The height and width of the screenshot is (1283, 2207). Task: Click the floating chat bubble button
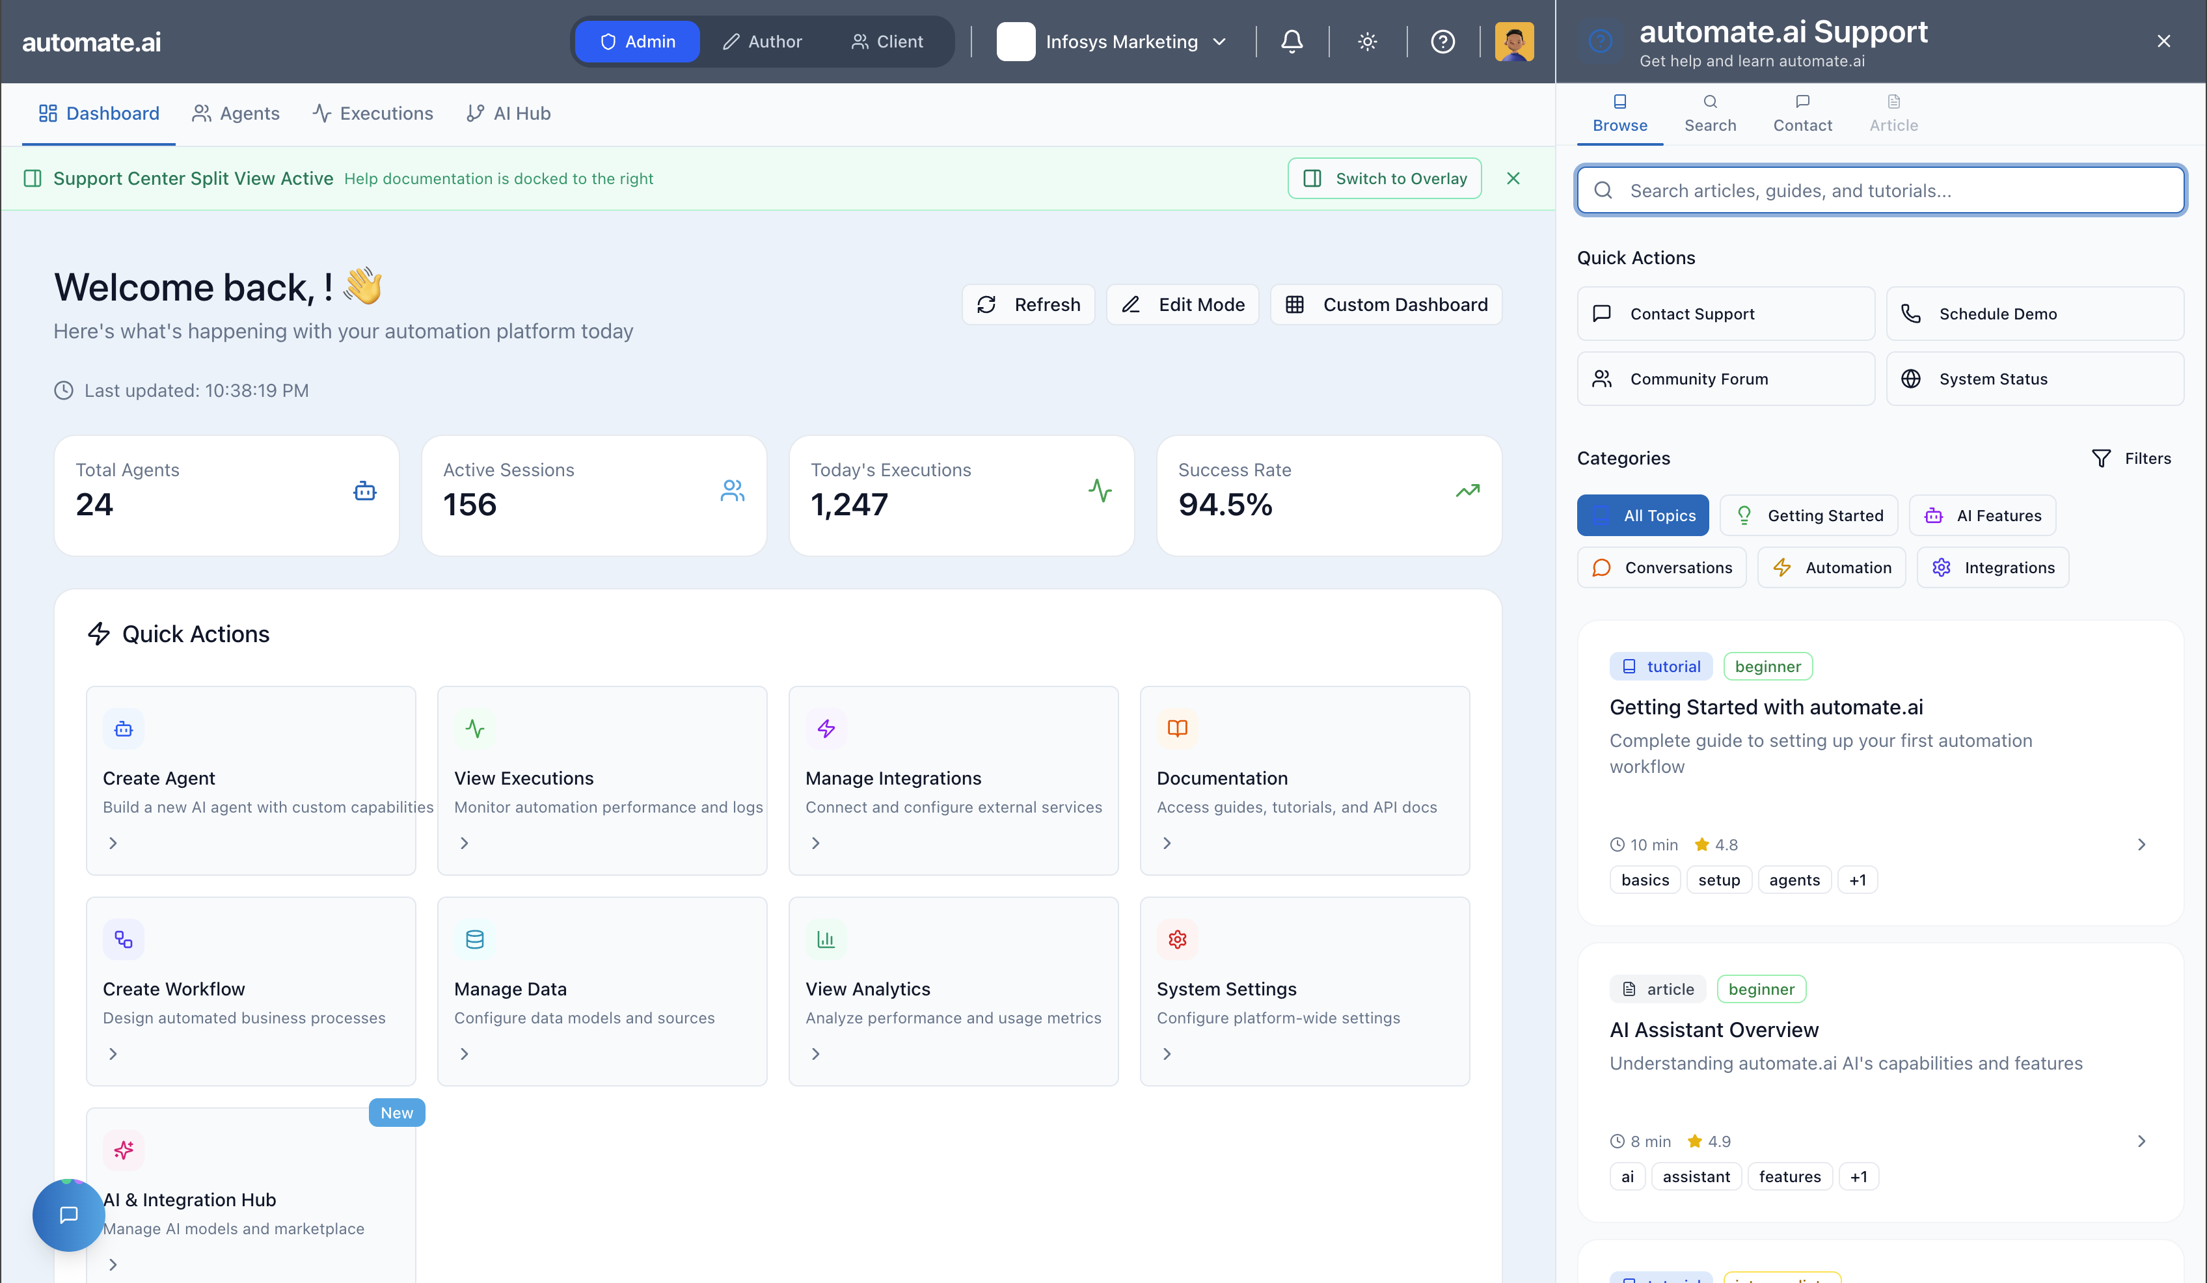(68, 1215)
